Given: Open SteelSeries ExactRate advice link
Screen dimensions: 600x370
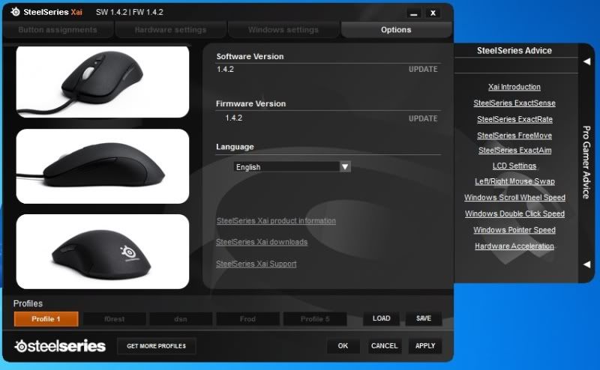Looking at the screenshot, I should click(x=514, y=119).
